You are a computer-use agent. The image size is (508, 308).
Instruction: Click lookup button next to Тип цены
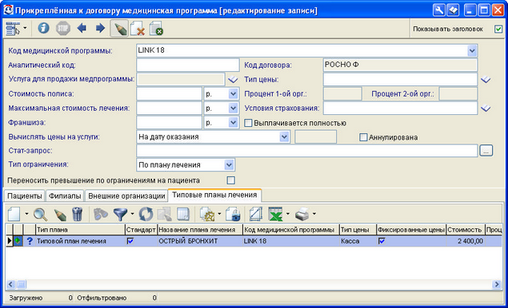click(486, 80)
